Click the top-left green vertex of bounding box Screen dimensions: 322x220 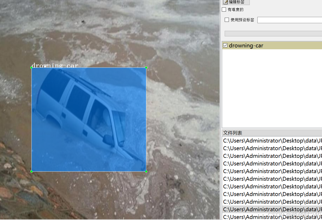point(32,68)
